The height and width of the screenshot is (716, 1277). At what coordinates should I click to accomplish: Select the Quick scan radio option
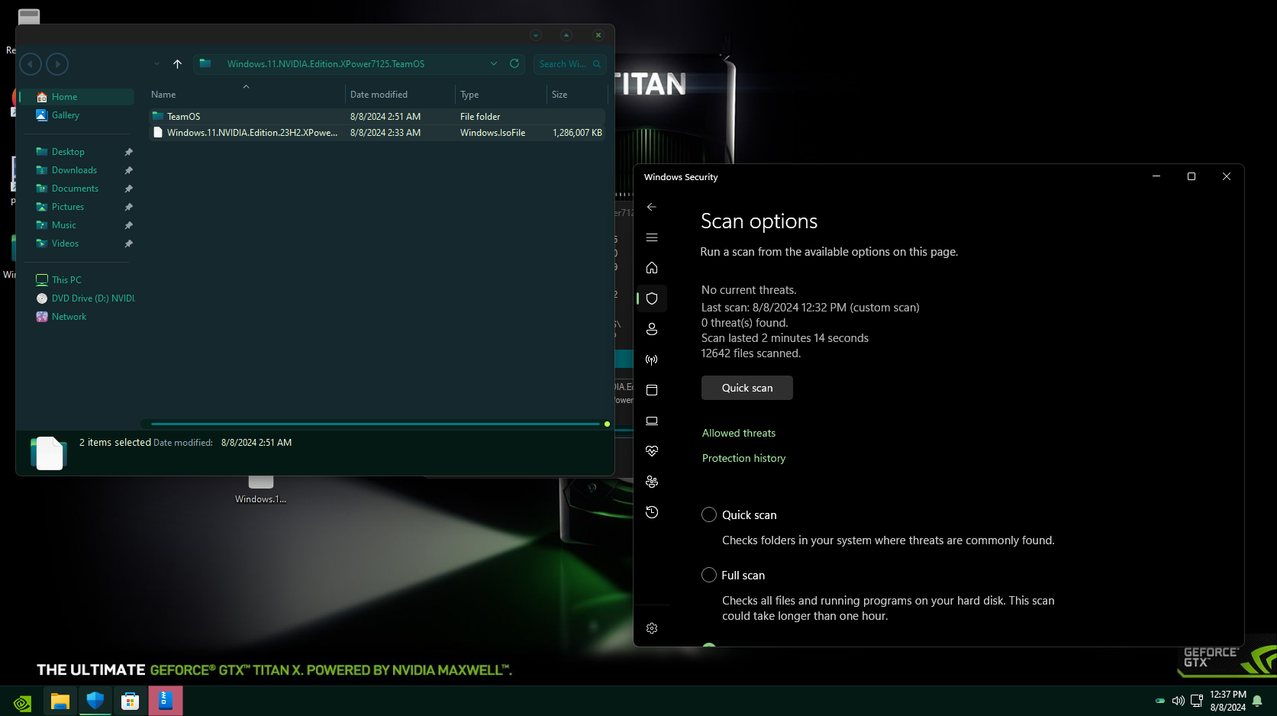point(709,514)
